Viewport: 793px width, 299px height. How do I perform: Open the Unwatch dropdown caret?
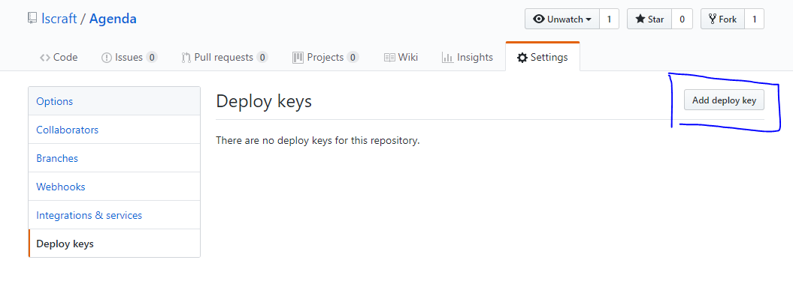[x=589, y=19]
